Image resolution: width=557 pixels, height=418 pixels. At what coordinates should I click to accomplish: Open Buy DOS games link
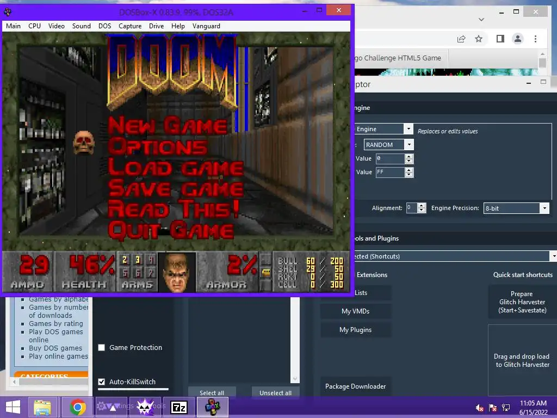point(55,348)
